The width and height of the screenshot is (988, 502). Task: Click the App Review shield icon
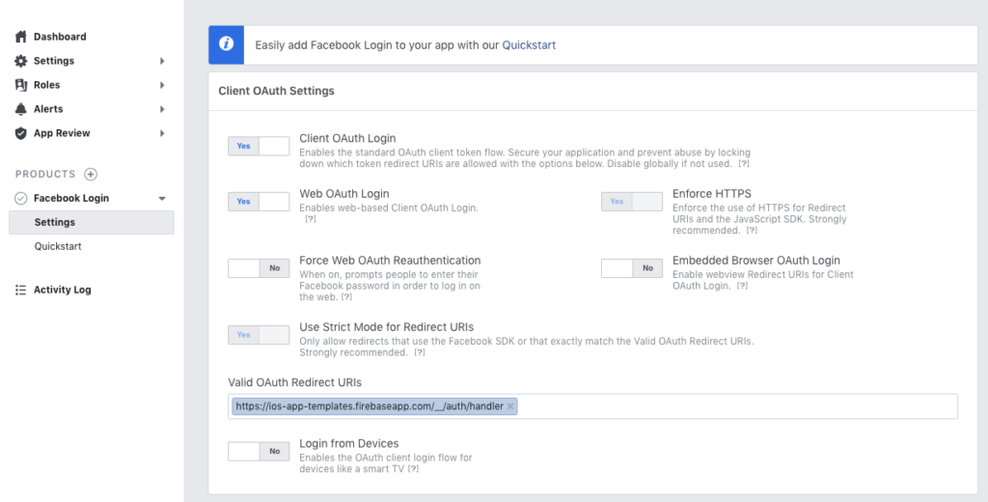click(x=21, y=133)
